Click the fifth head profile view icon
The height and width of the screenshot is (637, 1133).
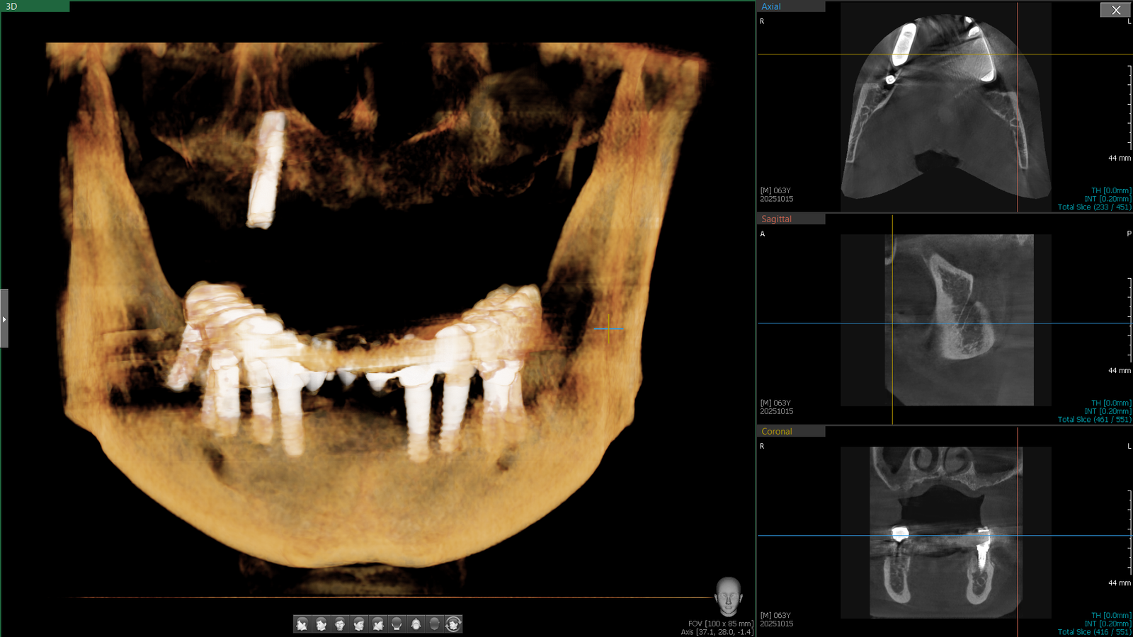[x=378, y=624]
